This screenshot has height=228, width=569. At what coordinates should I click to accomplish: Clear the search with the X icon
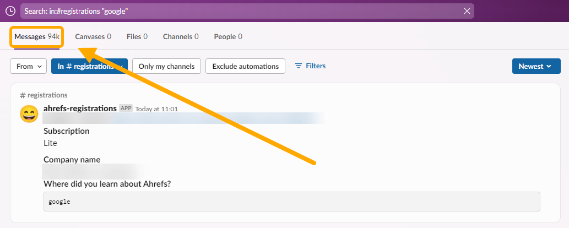(467, 11)
